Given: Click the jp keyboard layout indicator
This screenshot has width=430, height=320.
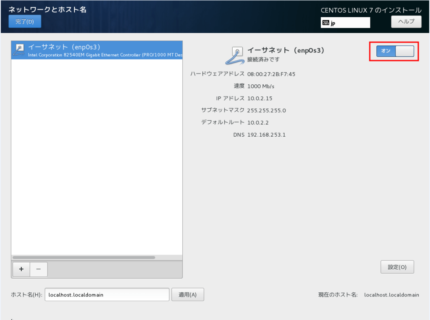Looking at the screenshot, I should pyautogui.click(x=345, y=23).
